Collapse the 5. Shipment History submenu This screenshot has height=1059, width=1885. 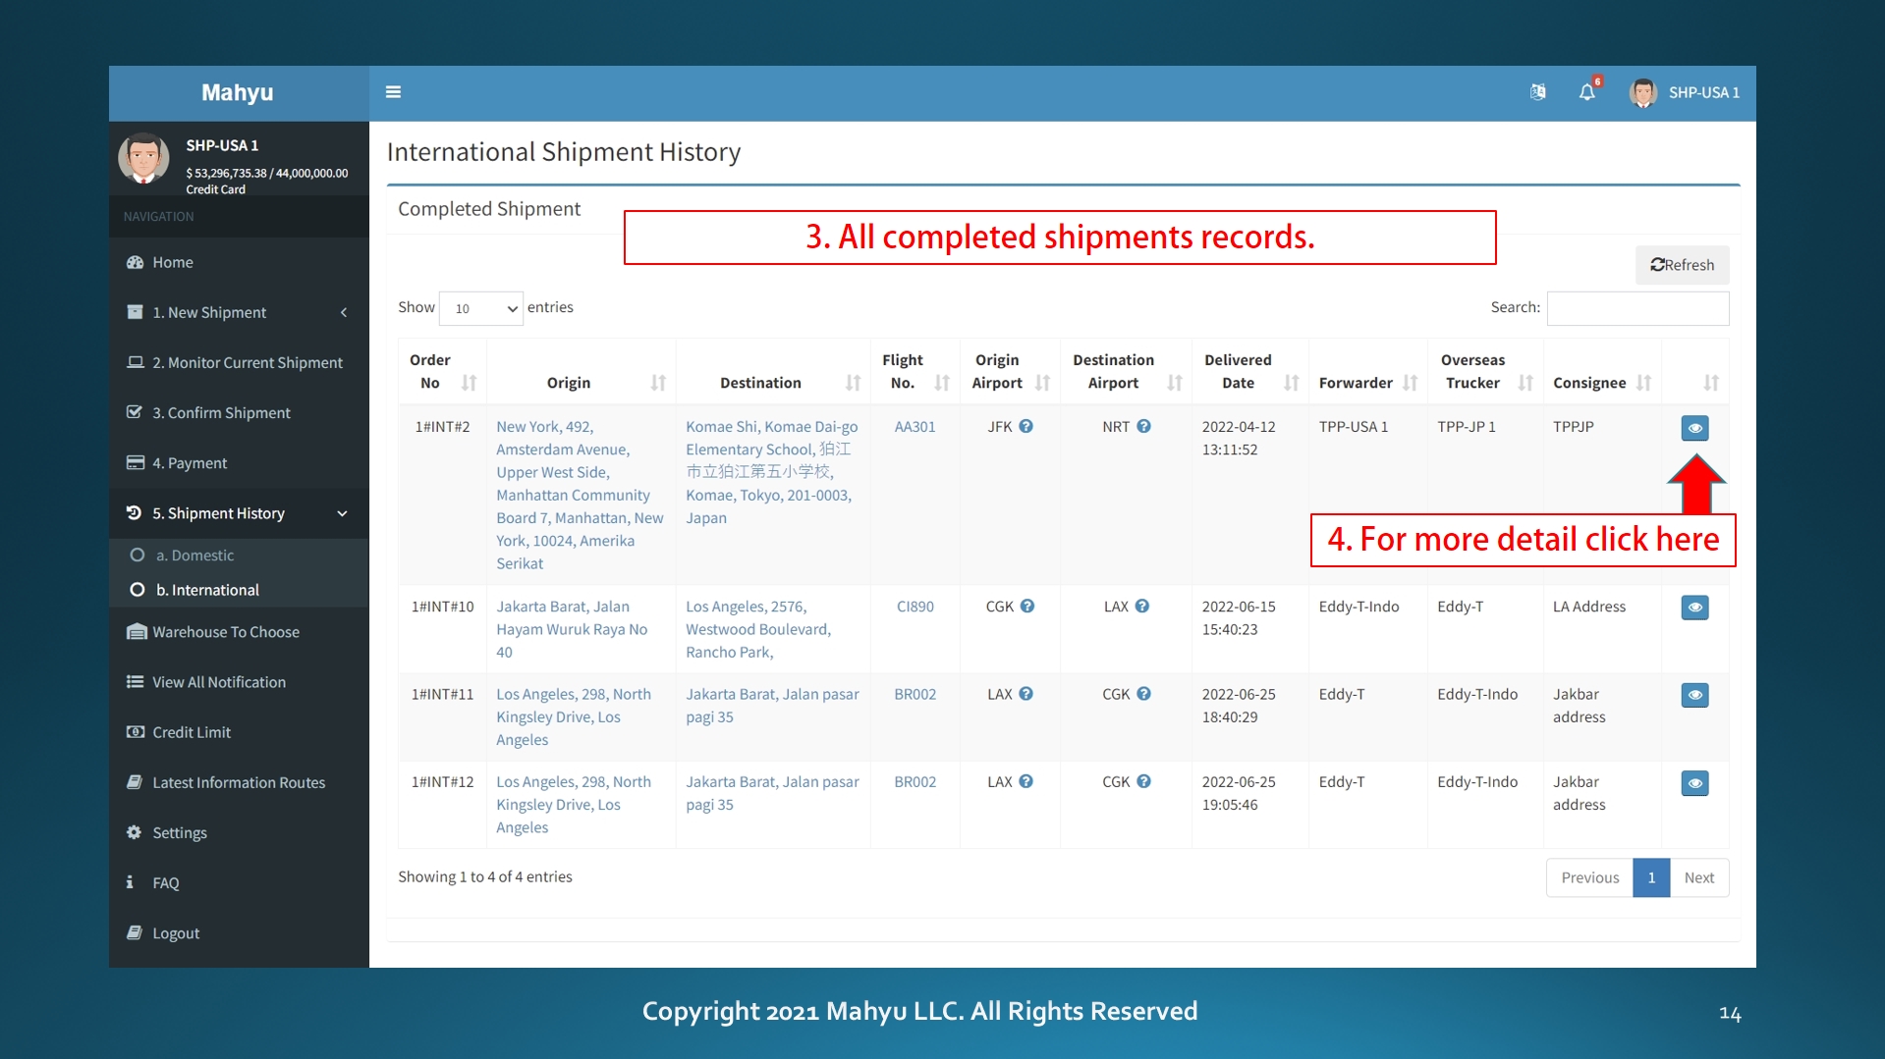[x=239, y=513]
